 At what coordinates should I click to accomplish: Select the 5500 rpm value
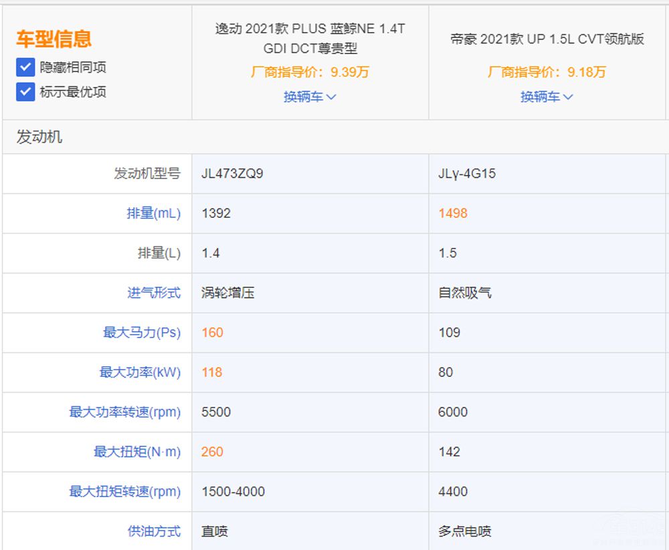pyautogui.click(x=216, y=412)
